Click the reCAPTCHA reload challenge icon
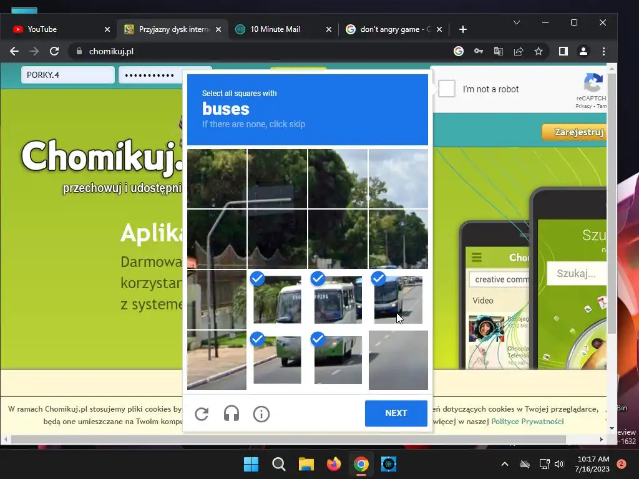The image size is (639, 479). (x=202, y=414)
